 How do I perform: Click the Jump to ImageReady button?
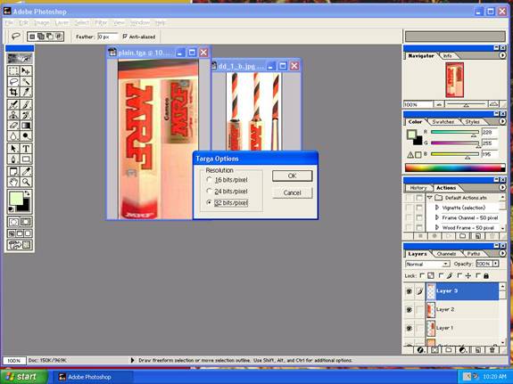20,245
